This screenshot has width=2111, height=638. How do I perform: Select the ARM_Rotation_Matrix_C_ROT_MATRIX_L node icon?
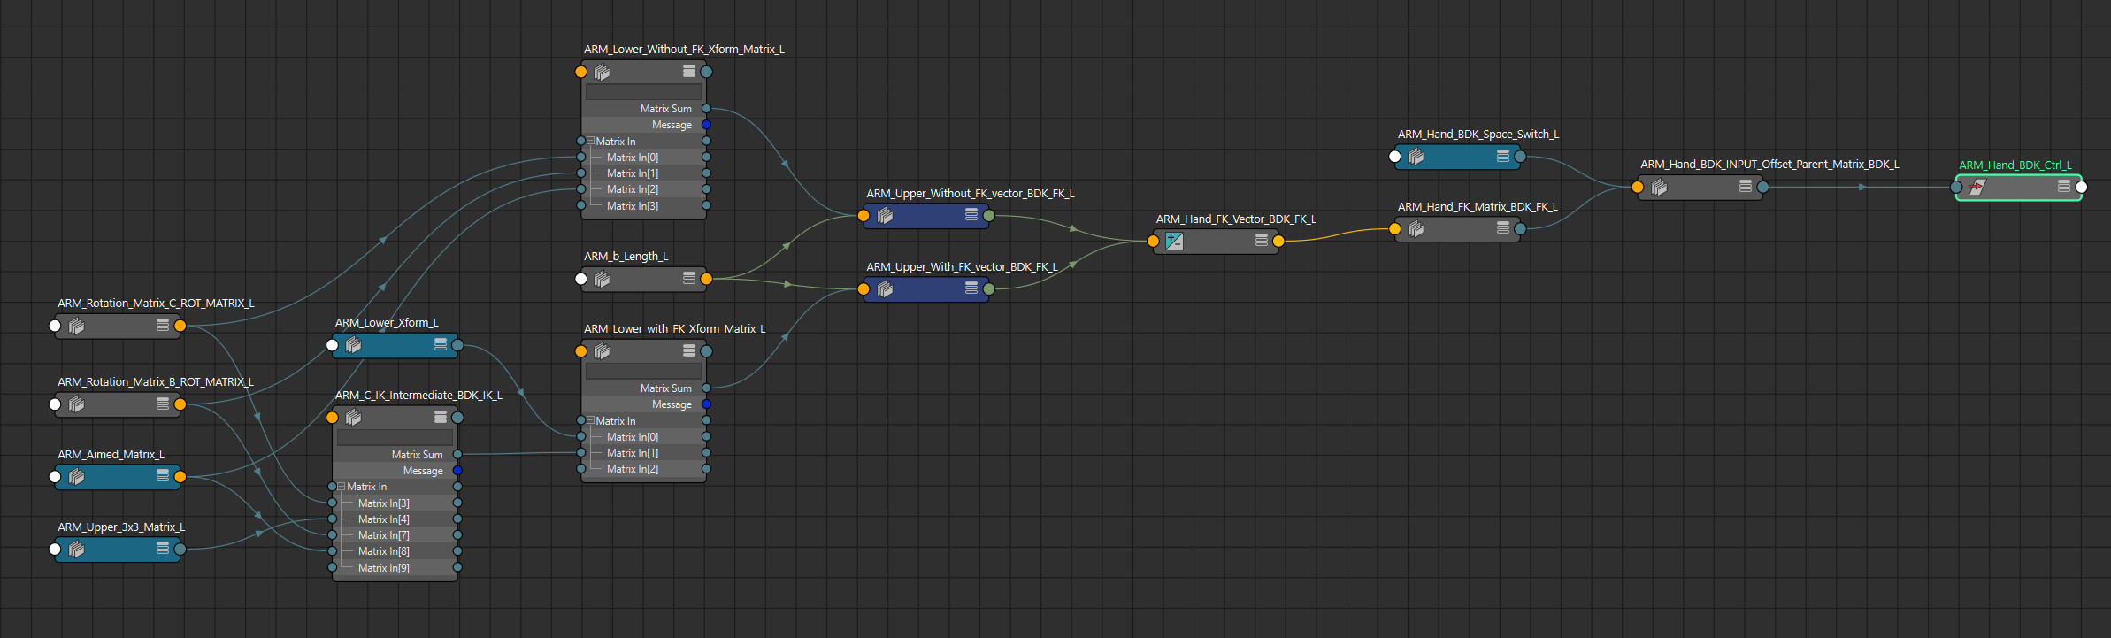[76, 326]
